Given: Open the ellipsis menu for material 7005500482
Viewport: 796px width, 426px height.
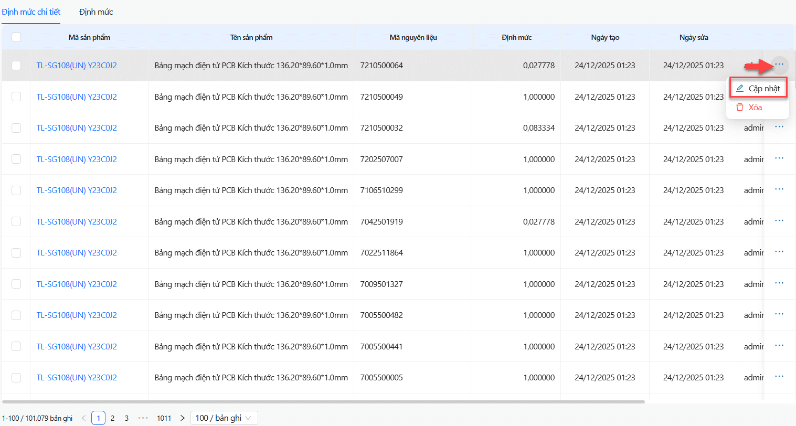Looking at the screenshot, I should coord(779,315).
